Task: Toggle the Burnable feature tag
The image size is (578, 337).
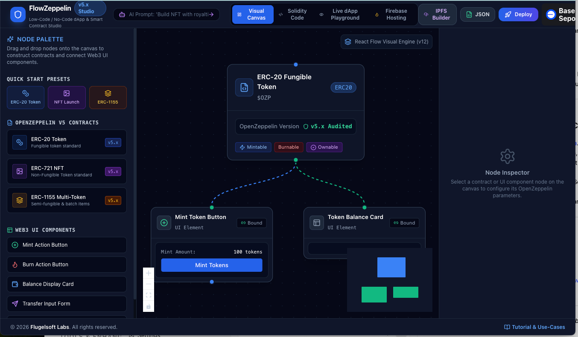Action: (289, 147)
